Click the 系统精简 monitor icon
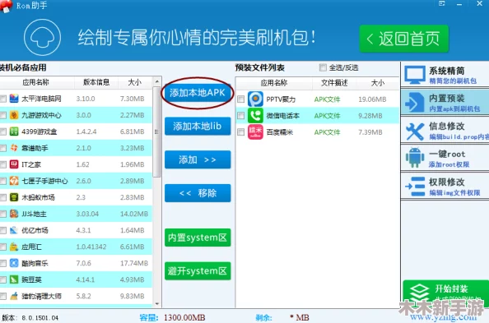 pyautogui.click(x=415, y=75)
